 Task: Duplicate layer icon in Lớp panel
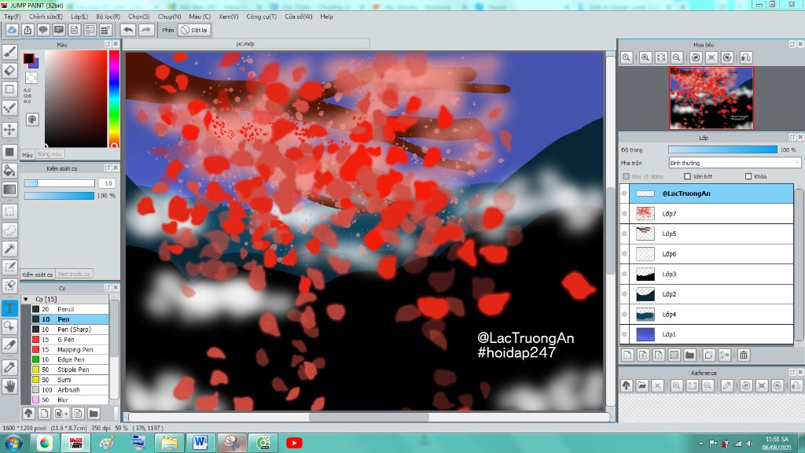709,355
